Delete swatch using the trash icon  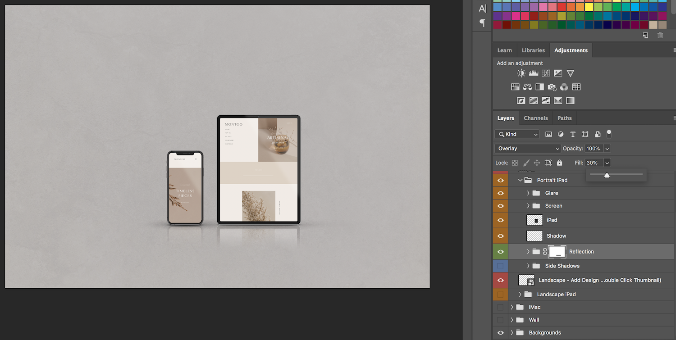pos(660,35)
